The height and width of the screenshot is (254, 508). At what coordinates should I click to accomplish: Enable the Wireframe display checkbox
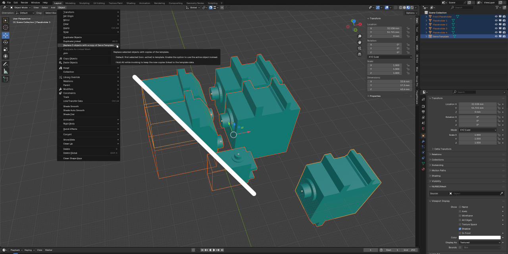coord(460,216)
